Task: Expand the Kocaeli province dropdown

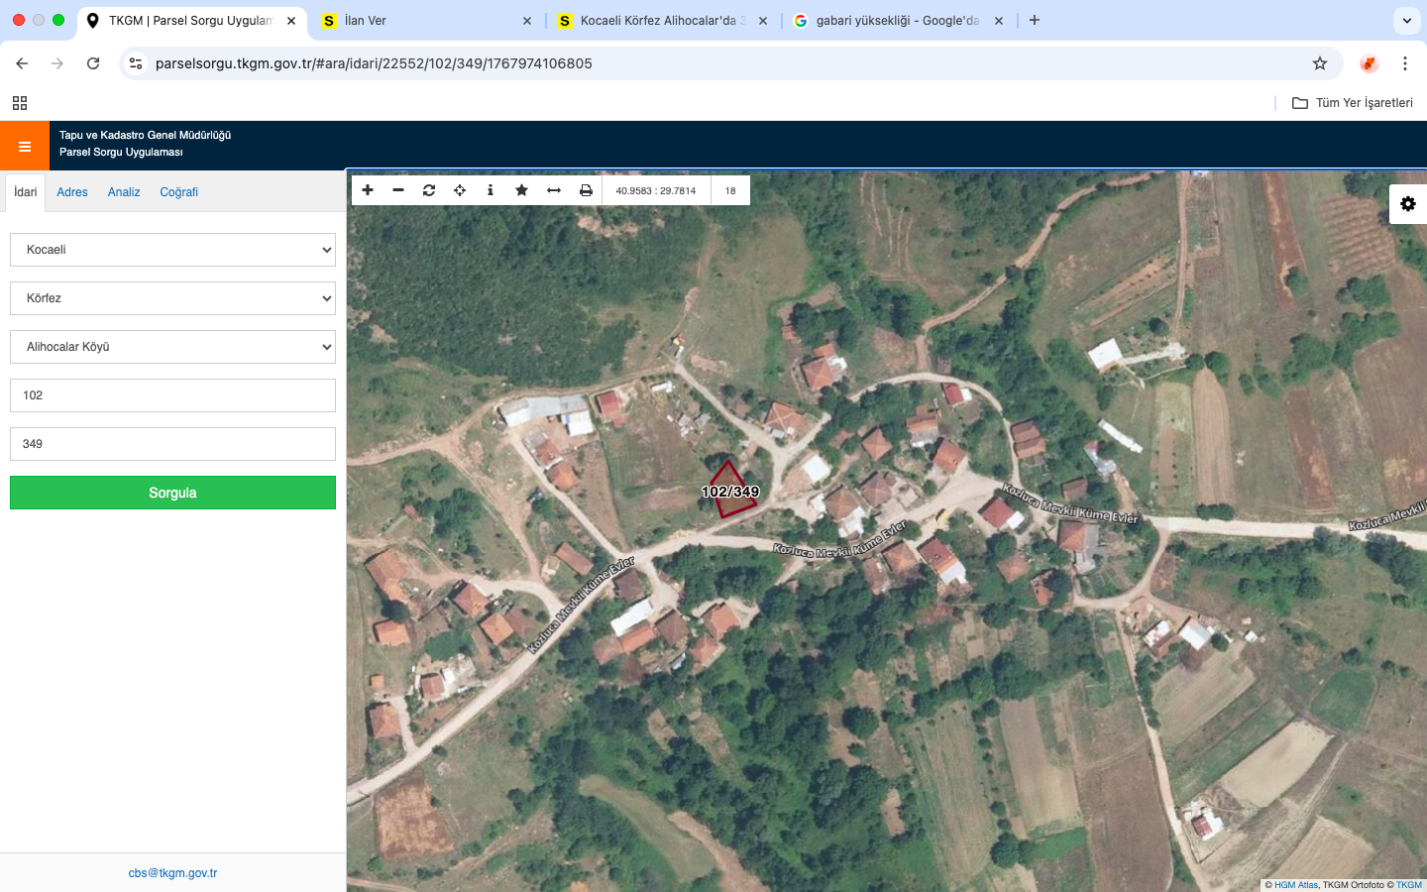Action: 172,250
